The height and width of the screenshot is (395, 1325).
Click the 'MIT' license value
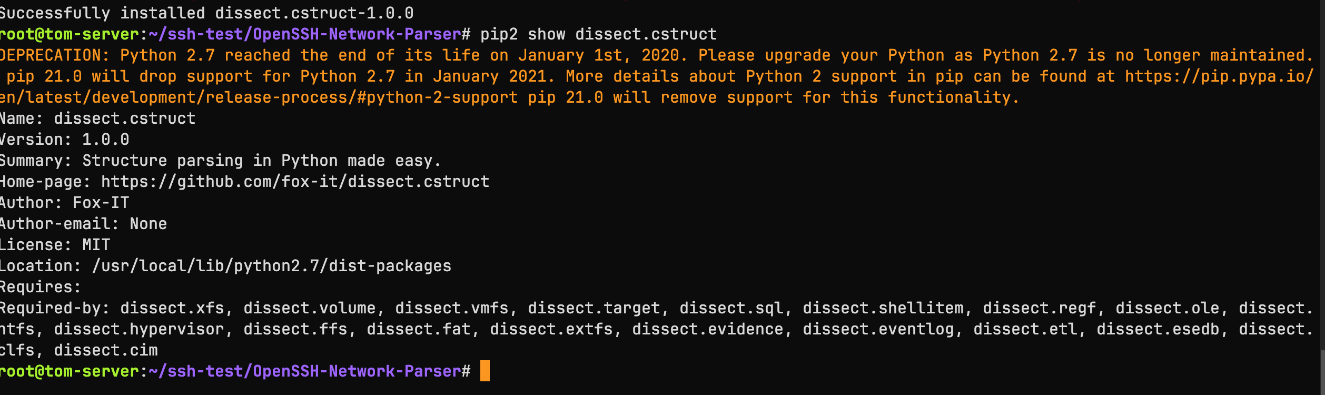pos(96,245)
